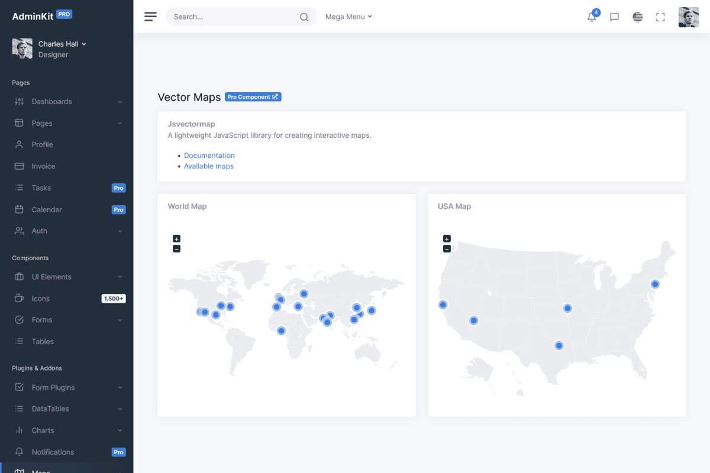The height and width of the screenshot is (473, 710).
Task: Select the New York map marker
Action: [x=655, y=284]
